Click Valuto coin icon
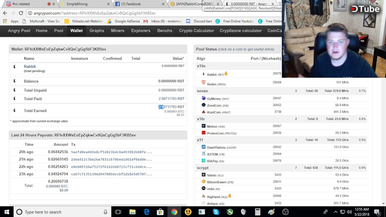386x217 pixels. (x=204, y=175)
